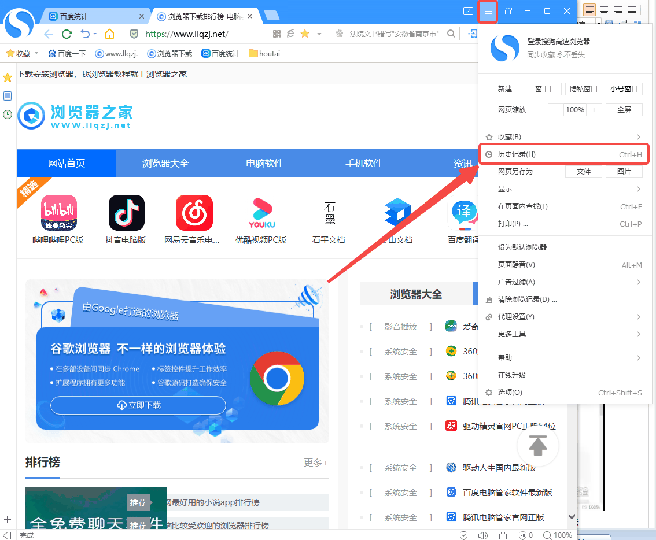The width and height of the screenshot is (656, 540).
Task: Click the back navigation arrow
Action: pyautogui.click(x=49, y=34)
